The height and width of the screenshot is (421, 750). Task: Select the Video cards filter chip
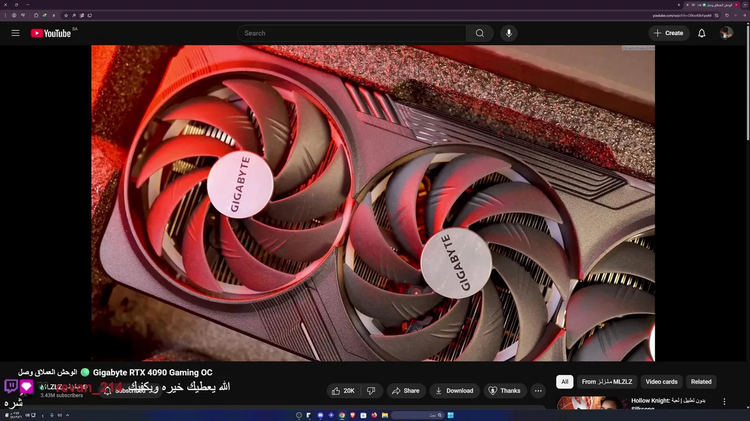pos(662,382)
